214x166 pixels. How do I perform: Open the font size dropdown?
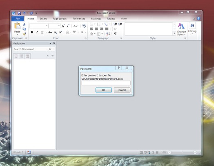click(59, 26)
